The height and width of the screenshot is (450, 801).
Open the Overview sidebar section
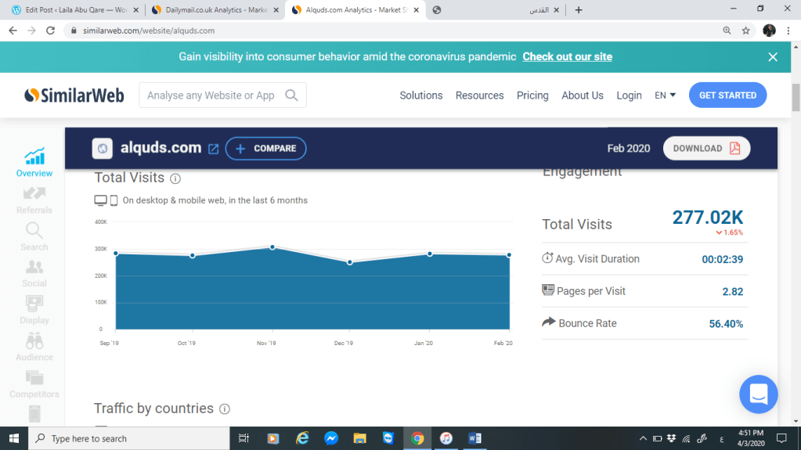34,162
